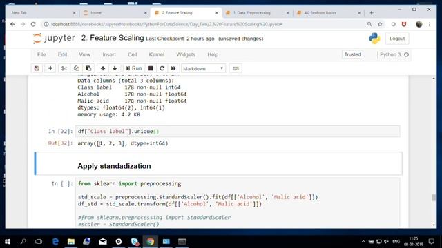Viewport: 442px width, 248px height.
Task: Show hidden system tray icons chevron
Action: (x=363, y=242)
